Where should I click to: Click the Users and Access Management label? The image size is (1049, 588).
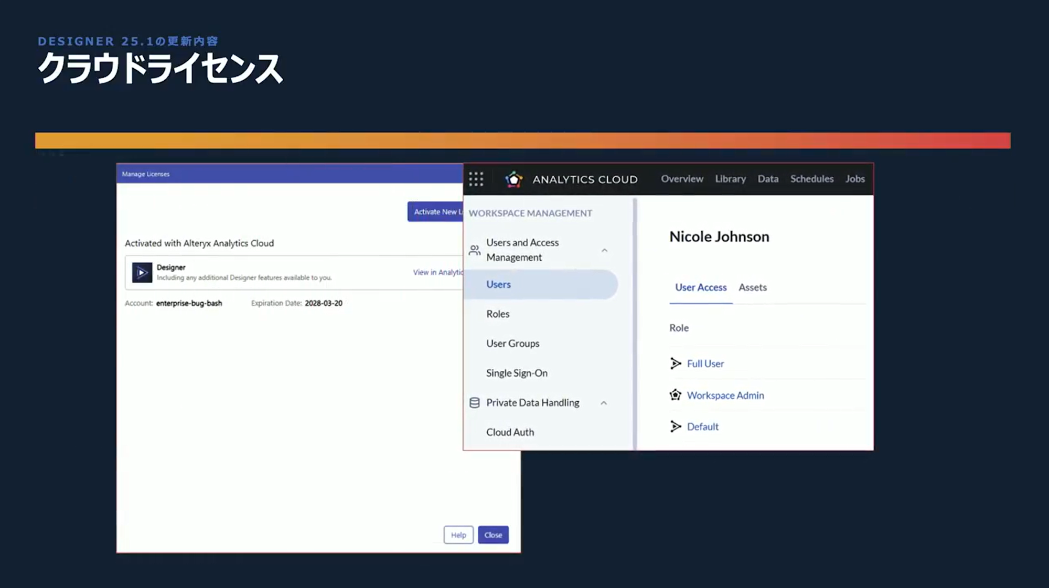(522, 250)
